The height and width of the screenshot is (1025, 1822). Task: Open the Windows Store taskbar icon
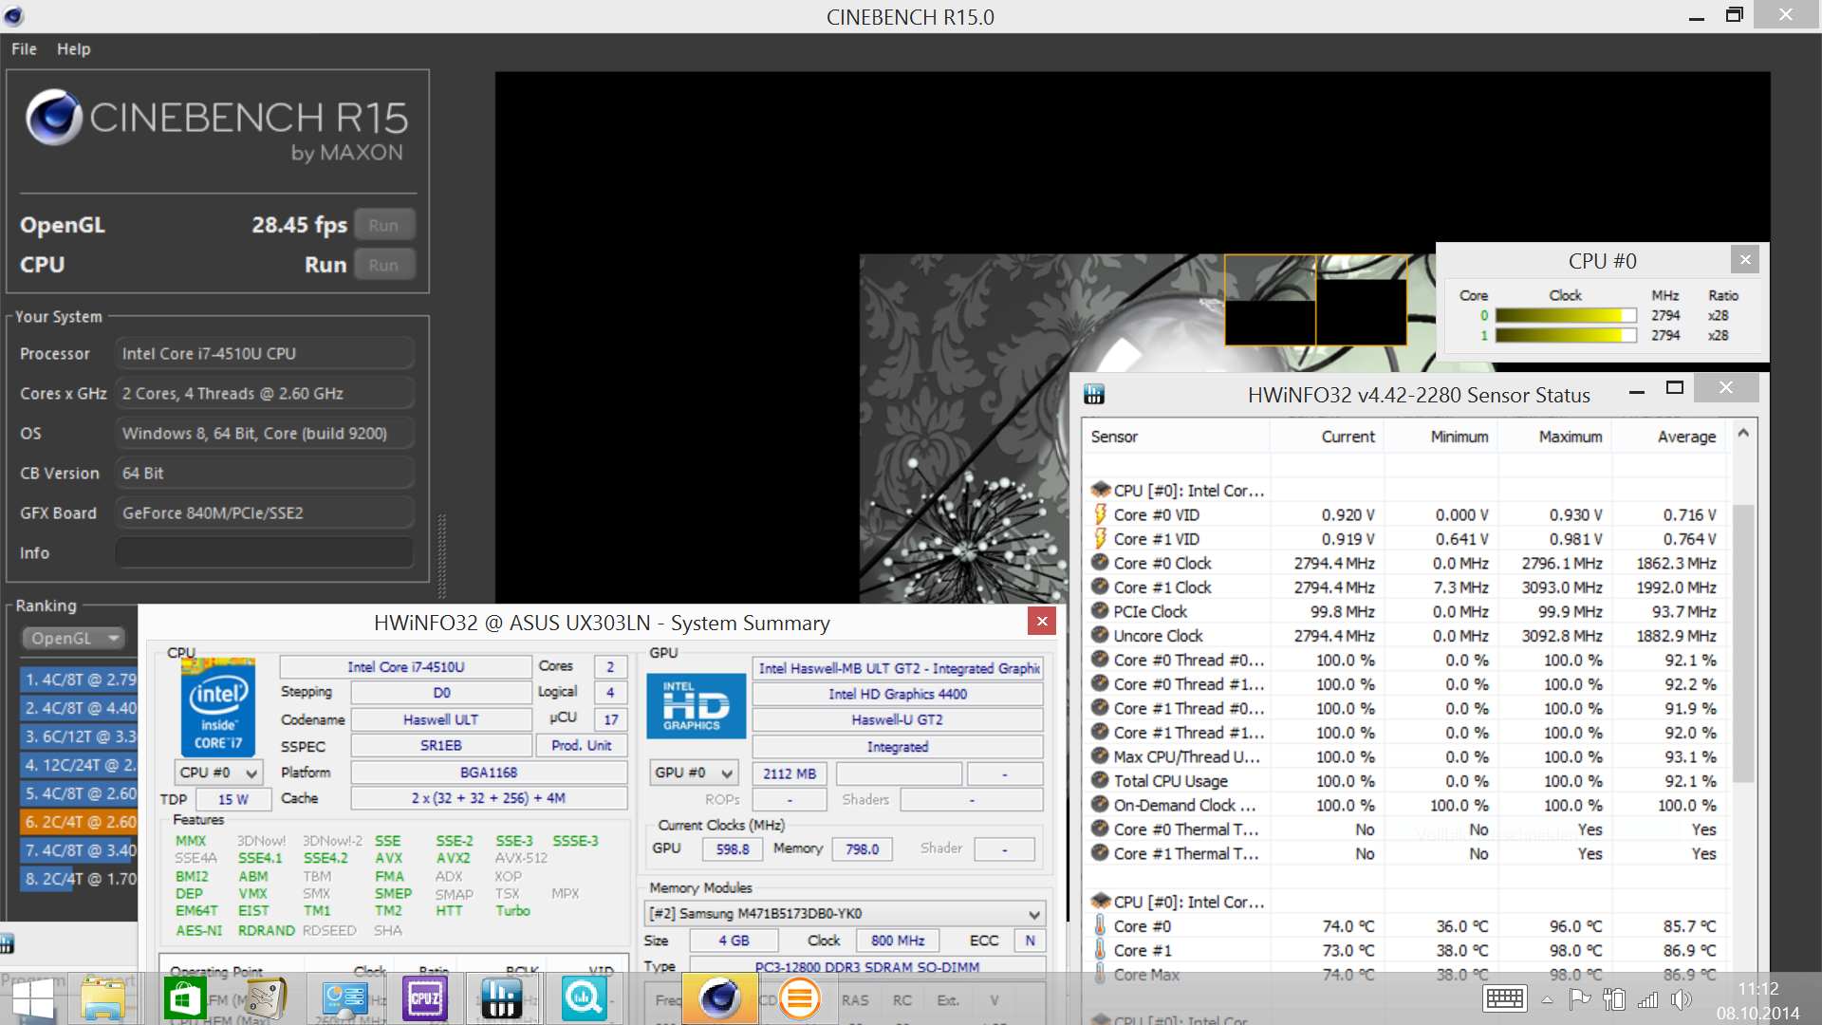184,998
